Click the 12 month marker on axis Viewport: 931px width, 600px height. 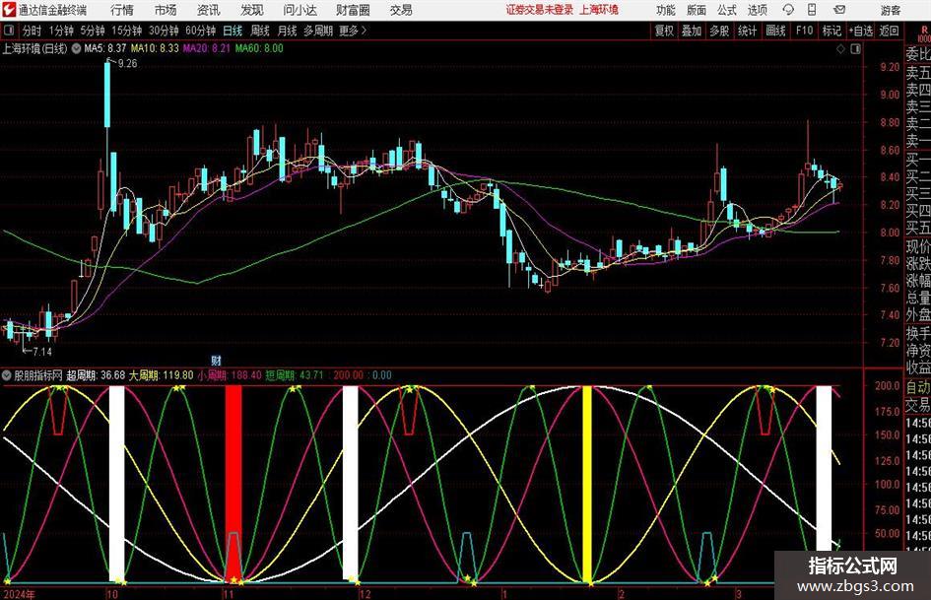pos(365,594)
